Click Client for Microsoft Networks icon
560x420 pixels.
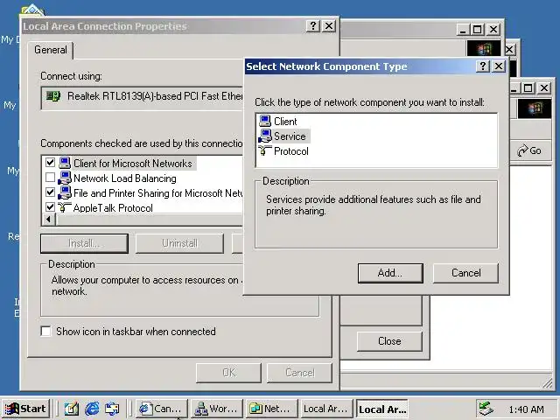(x=65, y=164)
